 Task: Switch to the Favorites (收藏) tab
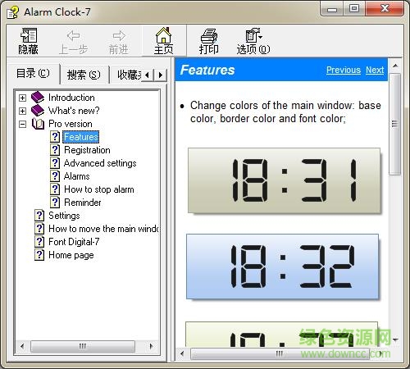129,75
